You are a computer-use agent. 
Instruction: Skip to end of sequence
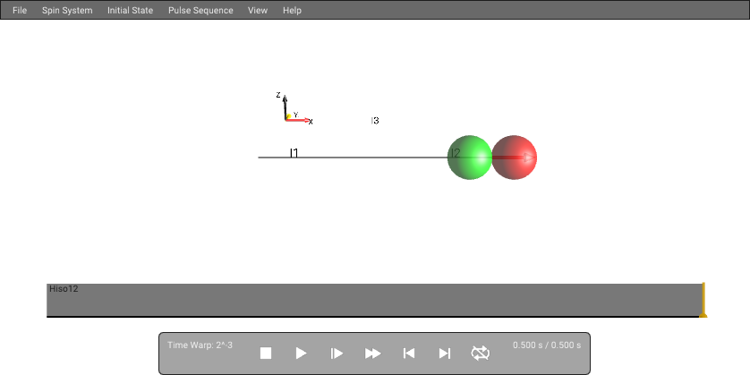click(444, 353)
